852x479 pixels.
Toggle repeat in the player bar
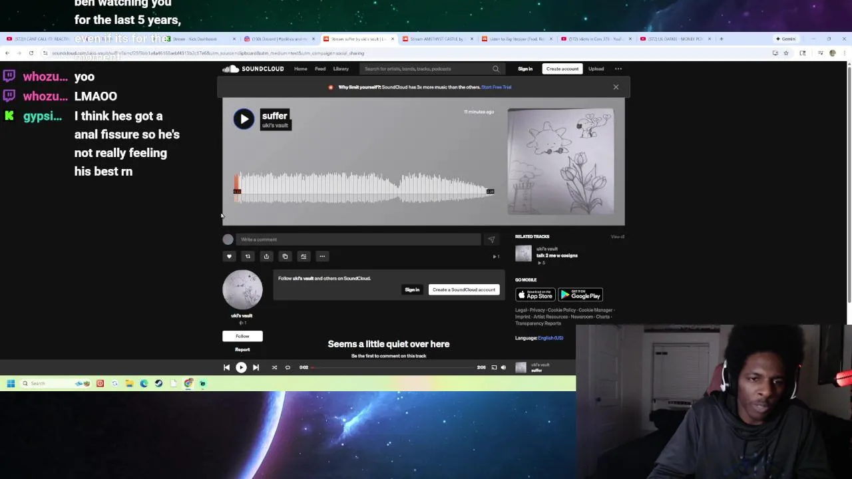288,367
